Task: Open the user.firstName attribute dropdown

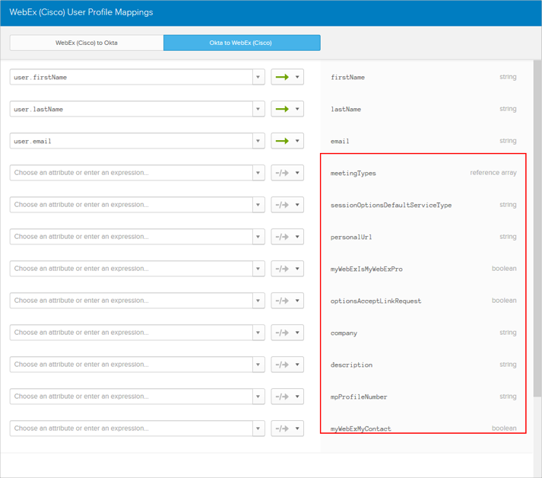Action: pos(258,77)
